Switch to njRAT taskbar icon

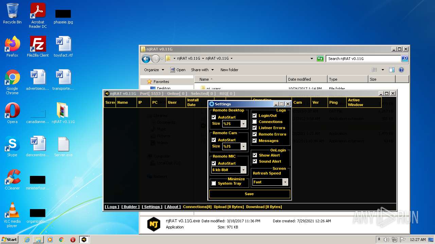[x=84, y=240]
